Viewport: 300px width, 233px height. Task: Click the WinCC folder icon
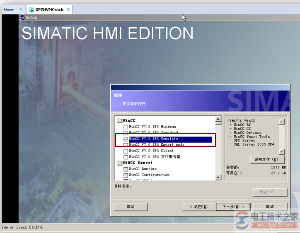coord(119,120)
